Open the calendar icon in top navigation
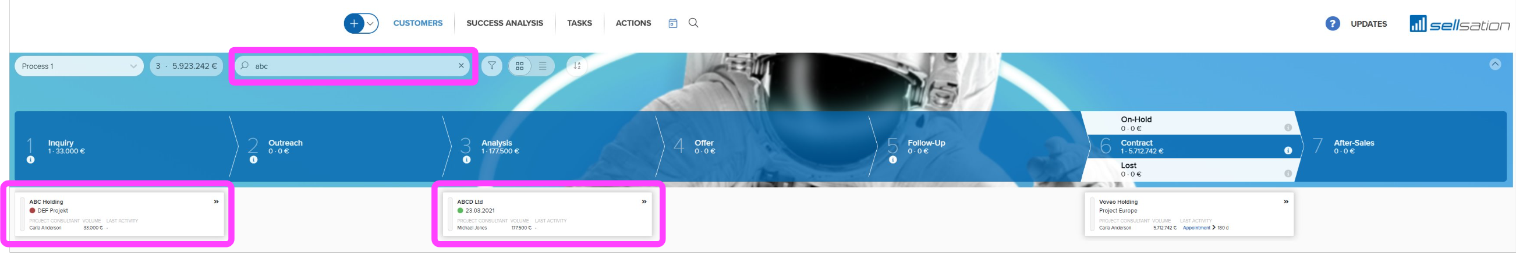1516x258 pixels. click(x=672, y=23)
